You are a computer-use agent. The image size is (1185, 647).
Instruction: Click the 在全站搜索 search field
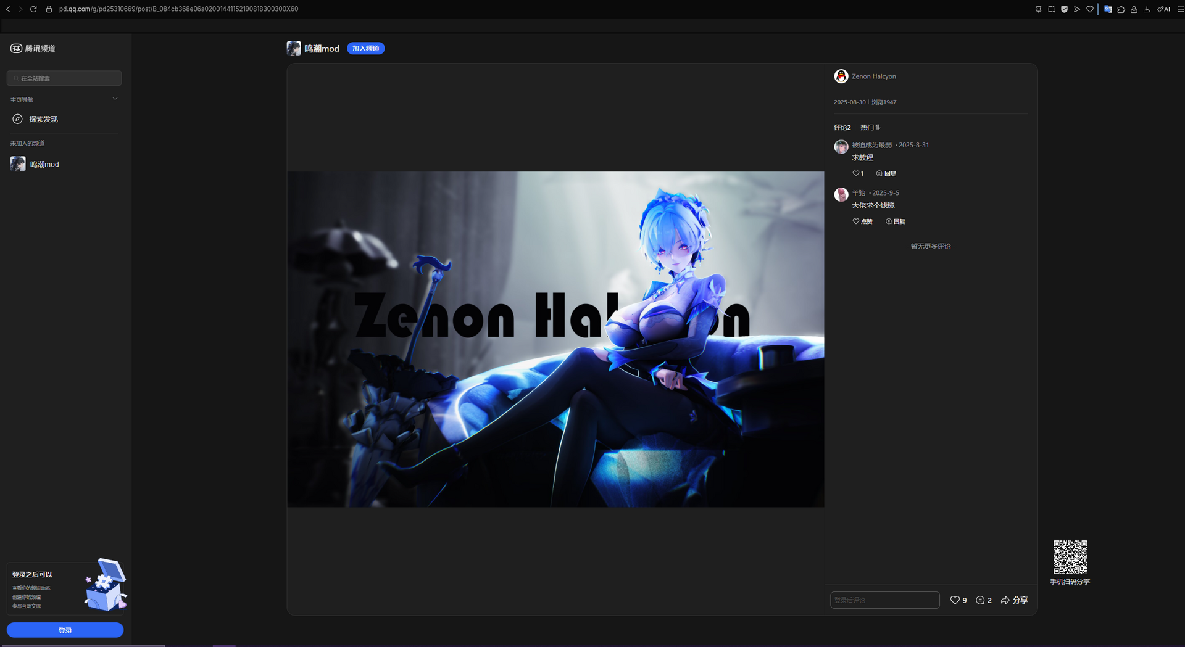coord(64,78)
